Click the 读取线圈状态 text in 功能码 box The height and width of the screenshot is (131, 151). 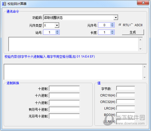(53, 18)
